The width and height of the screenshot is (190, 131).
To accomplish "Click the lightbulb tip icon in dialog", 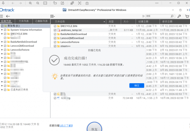I will click(x=55, y=76).
